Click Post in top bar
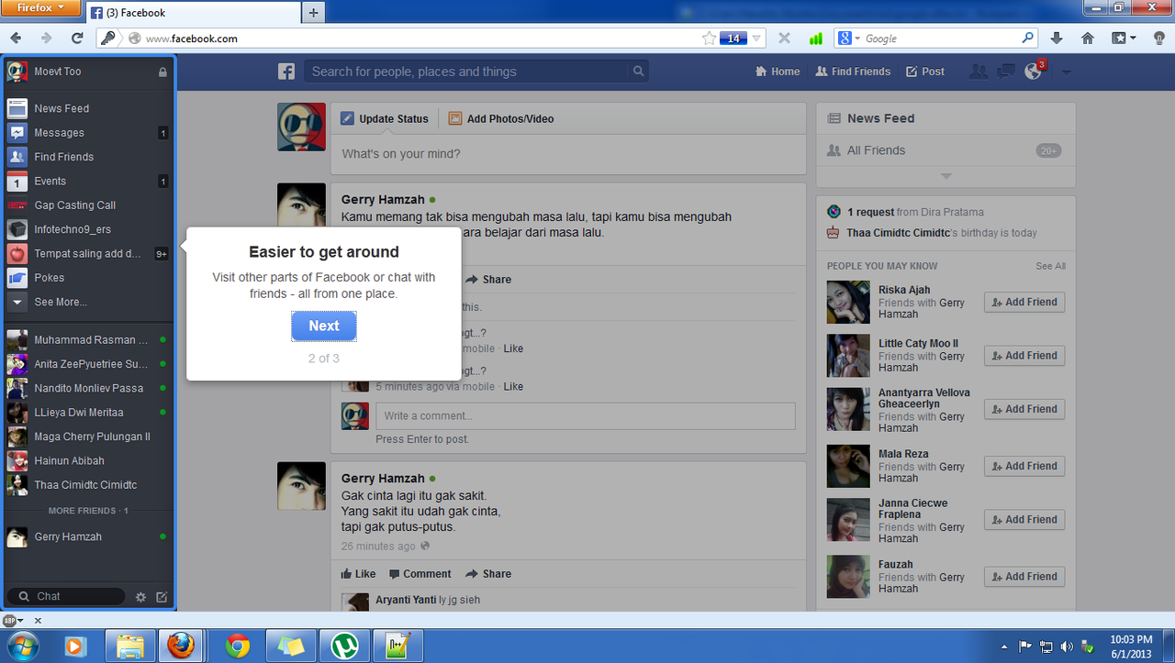 tap(925, 72)
